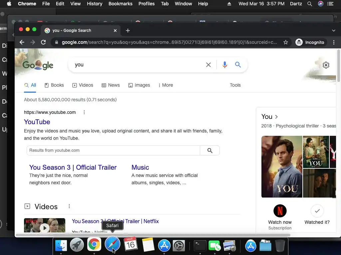Open Terminal from the Dock
Screen dimensions: 341x255
(200, 246)
